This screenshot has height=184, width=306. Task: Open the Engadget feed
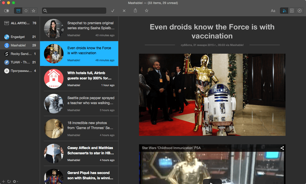(20, 37)
